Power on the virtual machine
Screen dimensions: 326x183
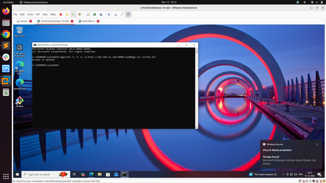[x=73, y=14]
